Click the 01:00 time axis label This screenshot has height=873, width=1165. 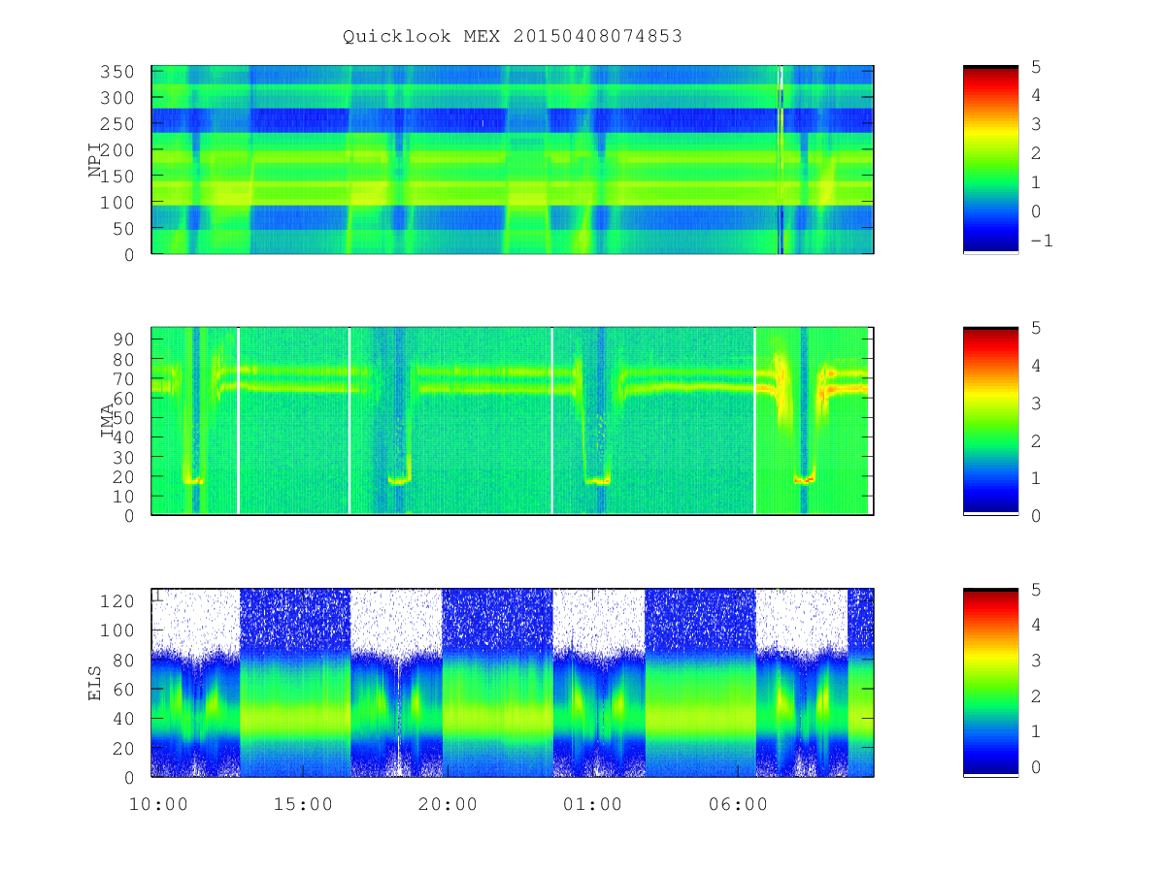click(x=593, y=804)
